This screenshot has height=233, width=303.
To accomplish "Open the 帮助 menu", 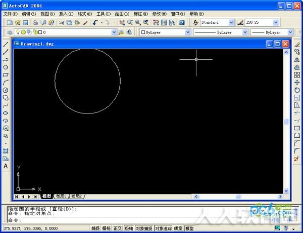I will click(196, 14).
